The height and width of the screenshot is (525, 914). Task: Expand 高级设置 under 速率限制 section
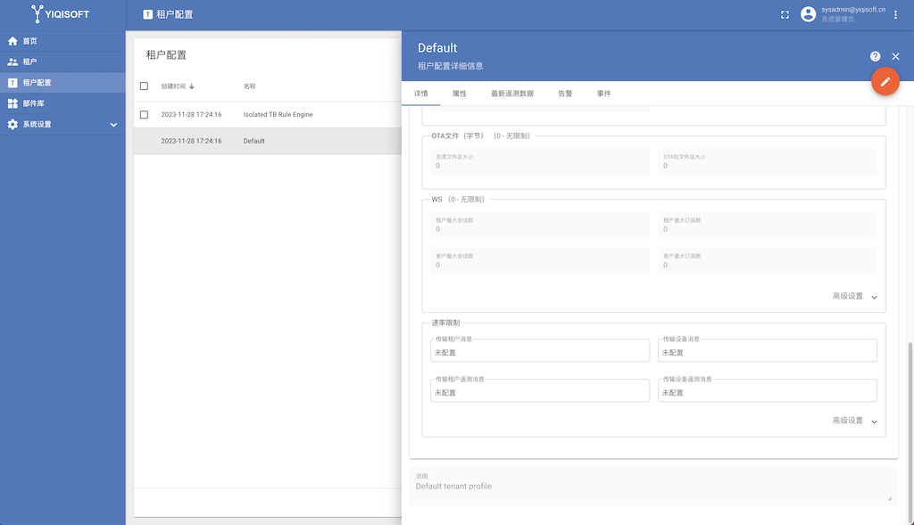[x=854, y=421]
